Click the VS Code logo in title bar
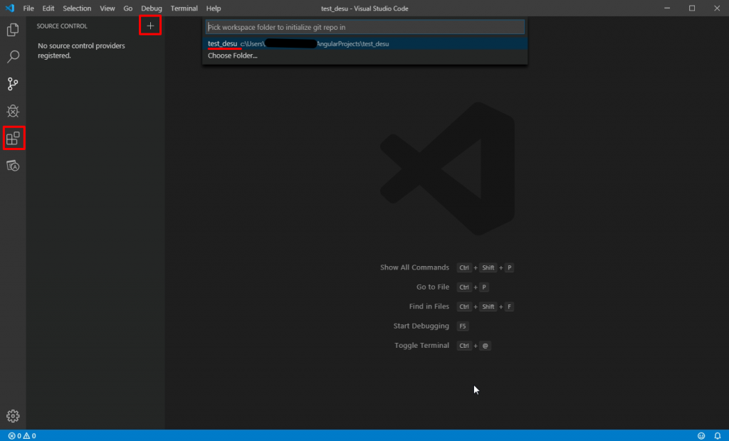 point(10,9)
